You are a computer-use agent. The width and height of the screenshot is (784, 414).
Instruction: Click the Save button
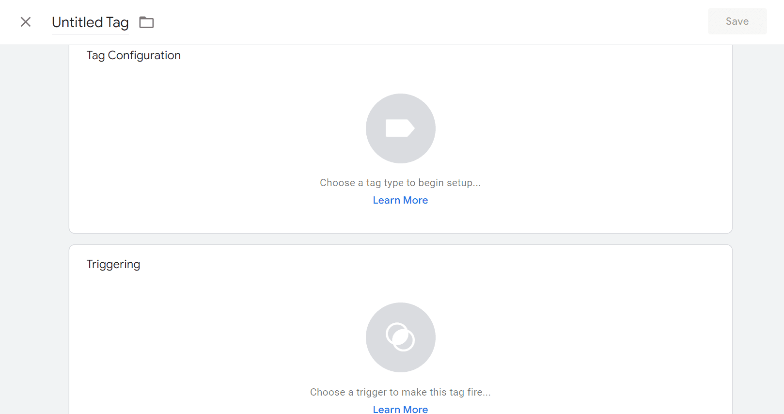point(737,21)
